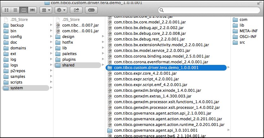Expand the design folder arrow
The width and height of the screenshot is (264, 138).
point(103,36)
